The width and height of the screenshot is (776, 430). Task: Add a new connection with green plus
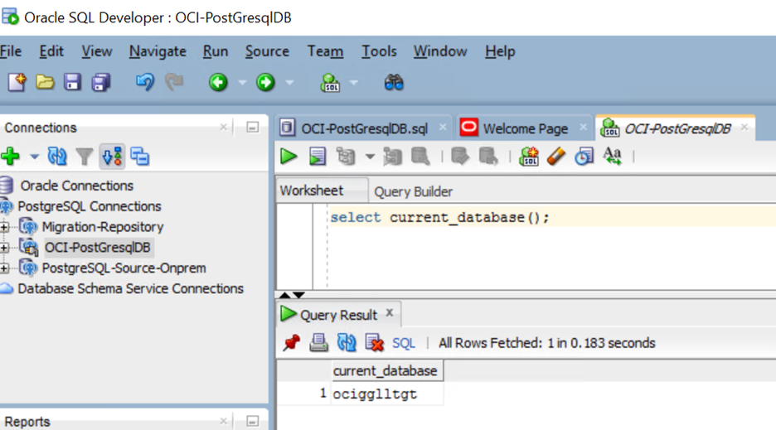click(x=11, y=157)
